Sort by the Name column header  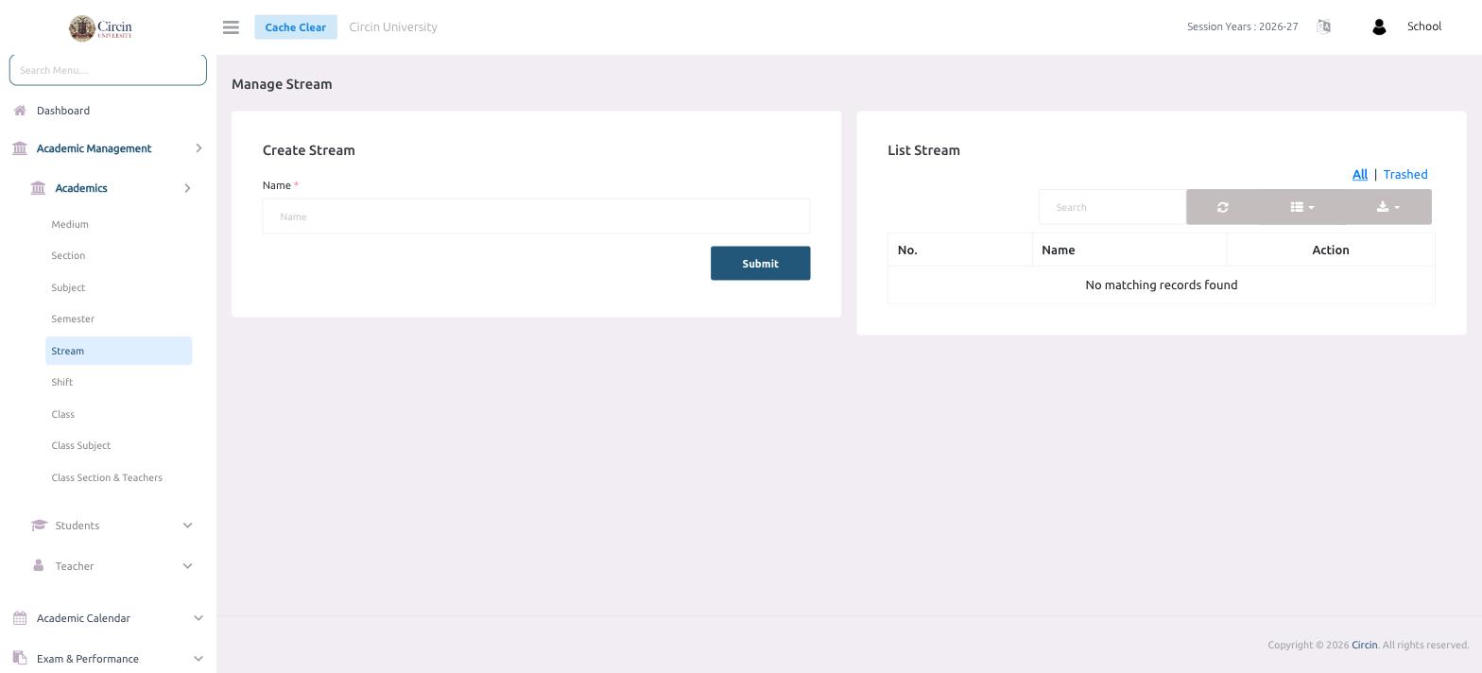tap(1129, 250)
